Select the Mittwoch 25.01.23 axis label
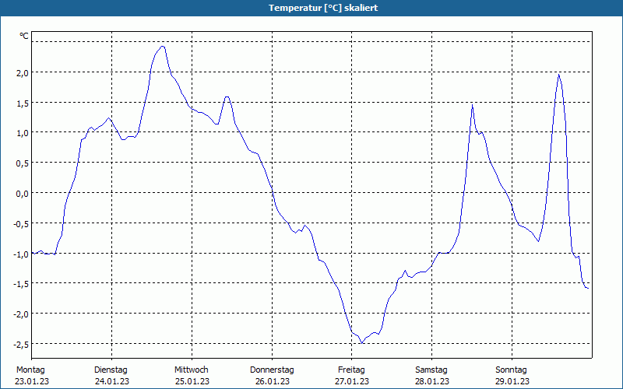 (192, 376)
